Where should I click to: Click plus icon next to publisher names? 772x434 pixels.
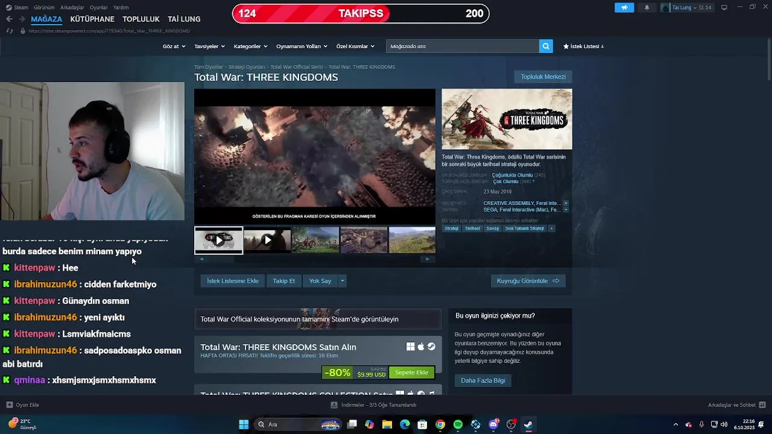pos(566,210)
